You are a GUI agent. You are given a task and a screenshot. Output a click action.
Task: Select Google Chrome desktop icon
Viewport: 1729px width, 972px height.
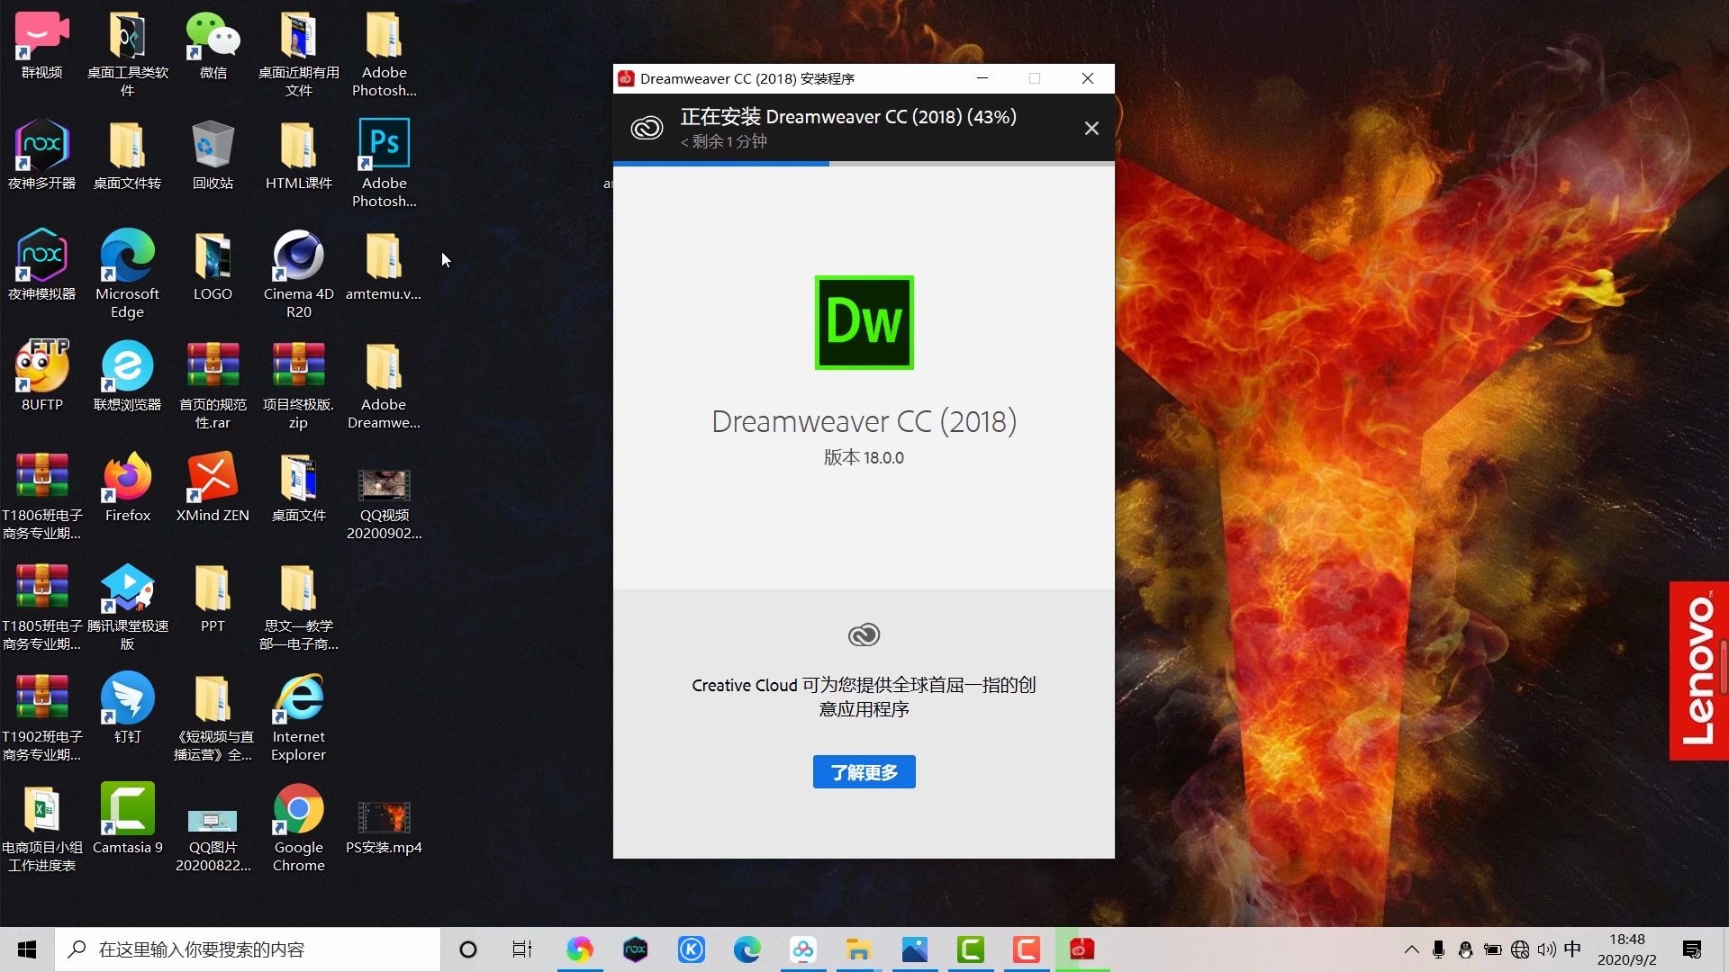pyautogui.click(x=298, y=828)
